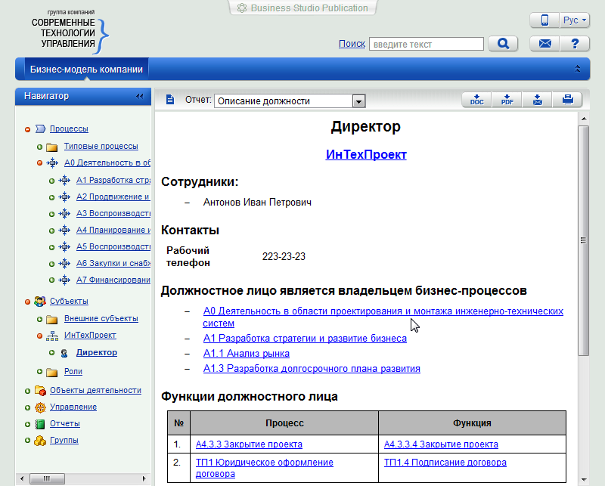
Task: Expand the Типовые процессы folder
Action: click(x=40, y=147)
